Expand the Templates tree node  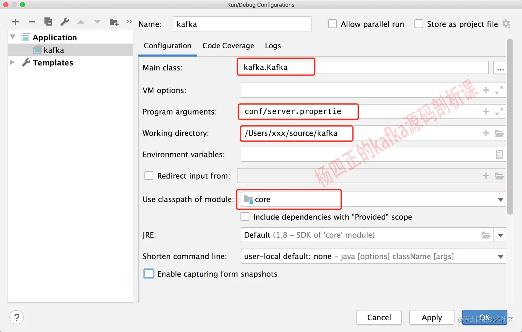[x=12, y=62]
